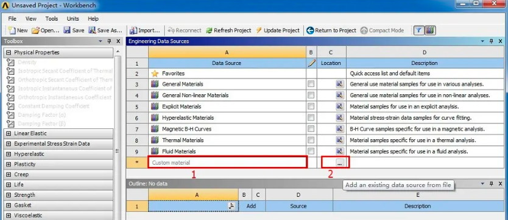Click the pencil edit icon in column B header
This screenshot has height=220, width=508.
pyautogui.click(x=311, y=63)
